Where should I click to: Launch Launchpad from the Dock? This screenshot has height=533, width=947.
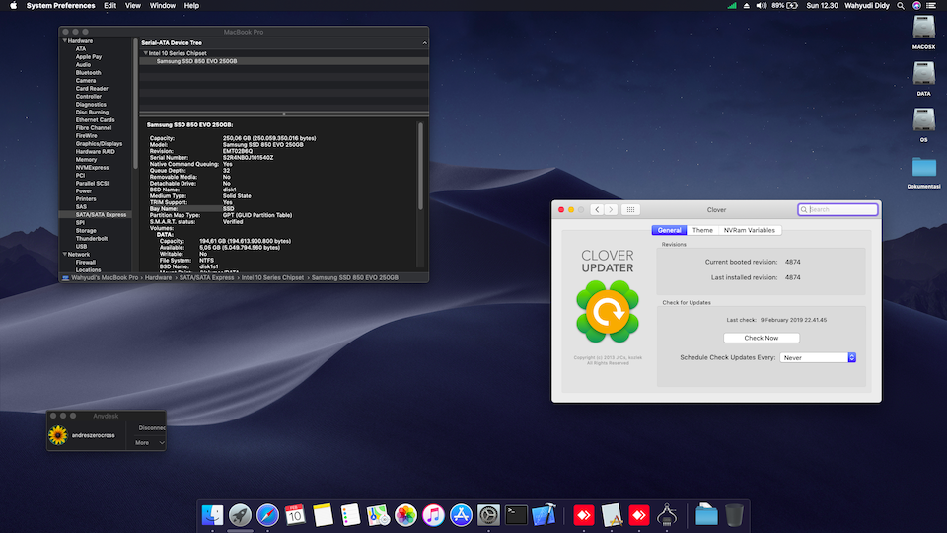[240, 515]
